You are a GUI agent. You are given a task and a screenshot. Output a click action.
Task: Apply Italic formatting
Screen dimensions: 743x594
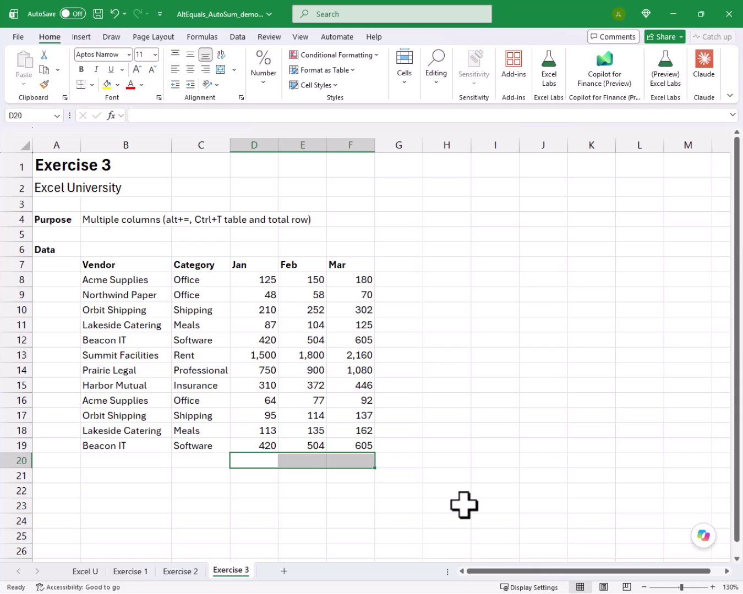[x=96, y=69]
